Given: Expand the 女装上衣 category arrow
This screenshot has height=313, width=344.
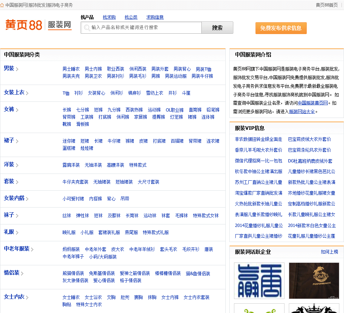Looking at the screenshot, I should (x=27, y=93).
